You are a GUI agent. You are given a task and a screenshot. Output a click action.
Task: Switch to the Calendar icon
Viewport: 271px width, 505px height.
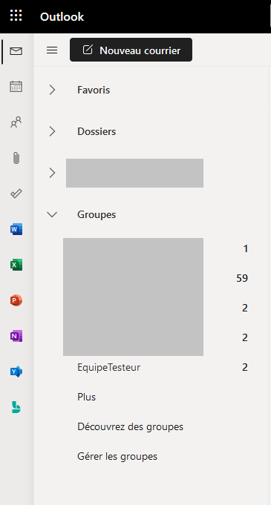(x=16, y=87)
